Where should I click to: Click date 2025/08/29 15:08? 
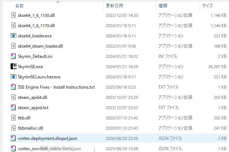(x=122, y=149)
